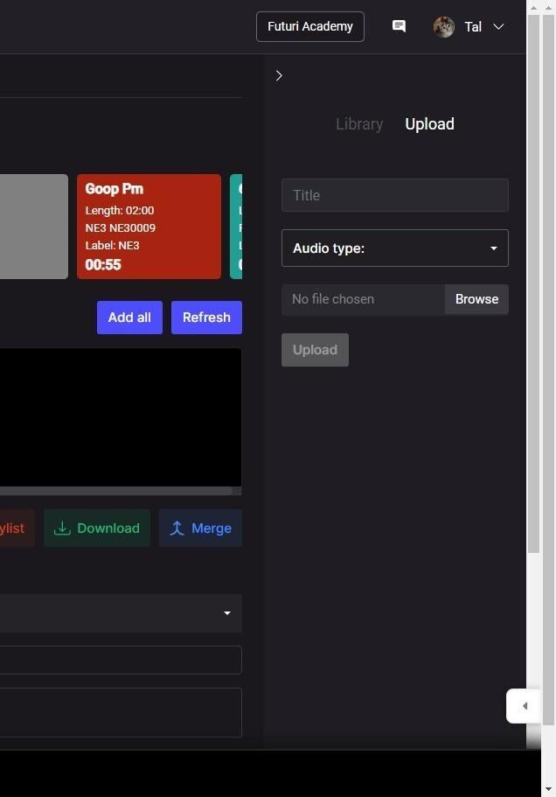The height and width of the screenshot is (797, 556).
Task: Click the merge arrows icon
Action: (177, 528)
